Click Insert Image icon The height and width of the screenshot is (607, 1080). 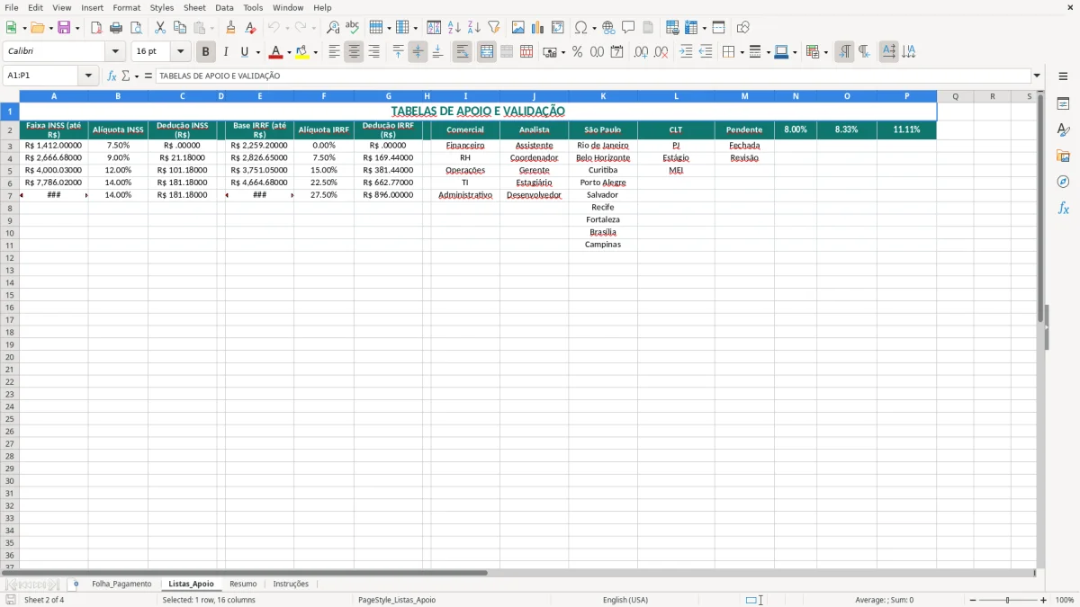point(518,28)
